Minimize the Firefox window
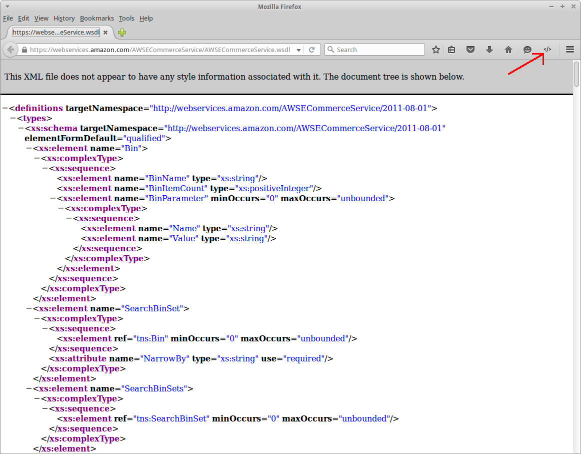 551,7
